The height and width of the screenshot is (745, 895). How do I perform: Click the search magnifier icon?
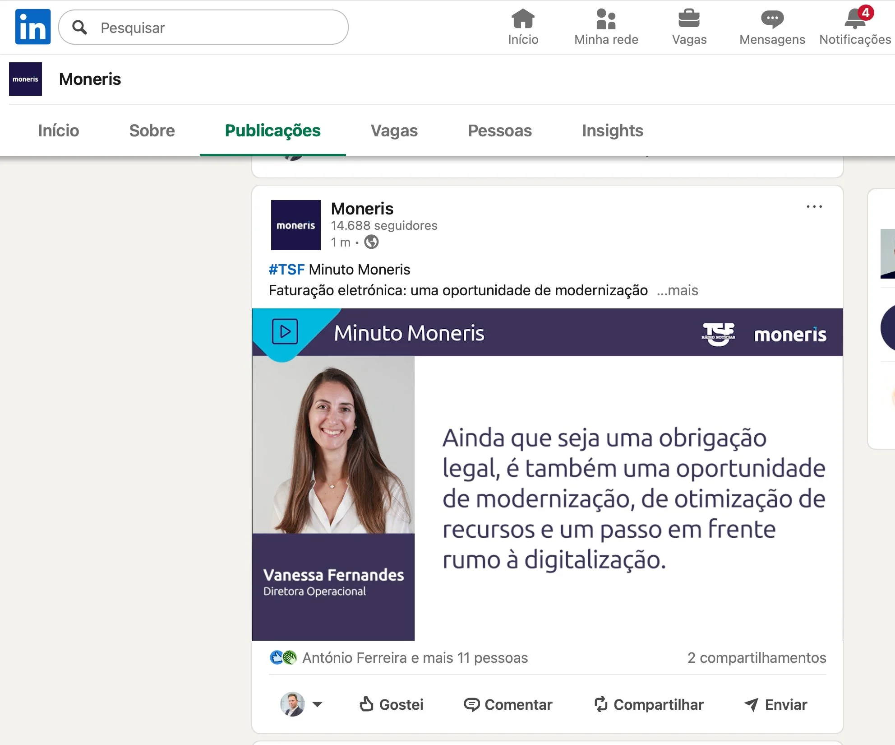(x=80, y=28)
